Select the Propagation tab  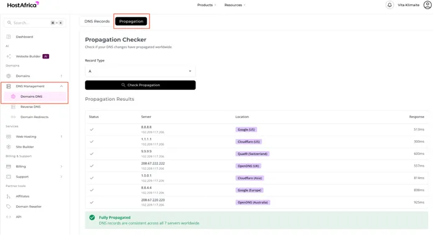[131, 22]
